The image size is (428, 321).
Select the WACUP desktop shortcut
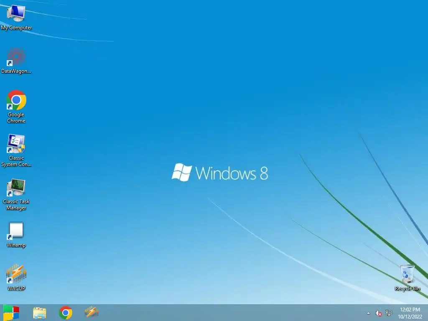point(16,278)
